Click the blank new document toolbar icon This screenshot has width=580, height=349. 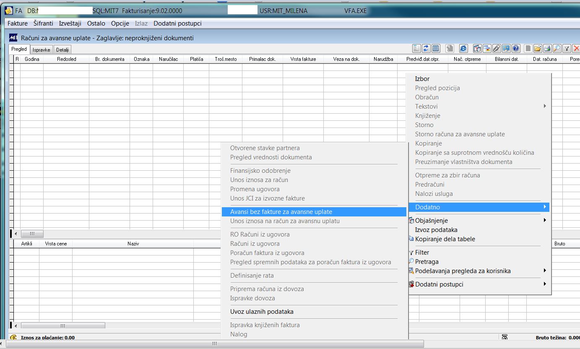[528, 48]
